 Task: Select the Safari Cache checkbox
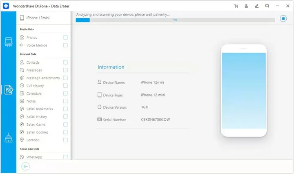(65, 124)
